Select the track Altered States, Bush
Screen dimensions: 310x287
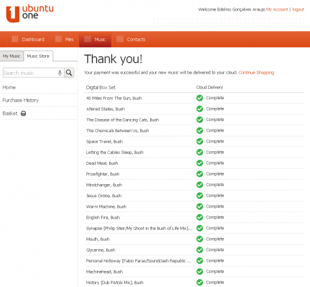(105, 109)
